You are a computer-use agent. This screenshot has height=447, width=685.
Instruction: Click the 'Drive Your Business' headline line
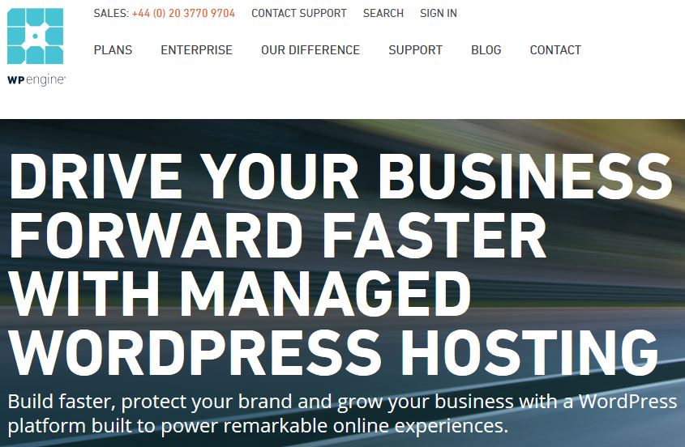(x=340, y=177)
